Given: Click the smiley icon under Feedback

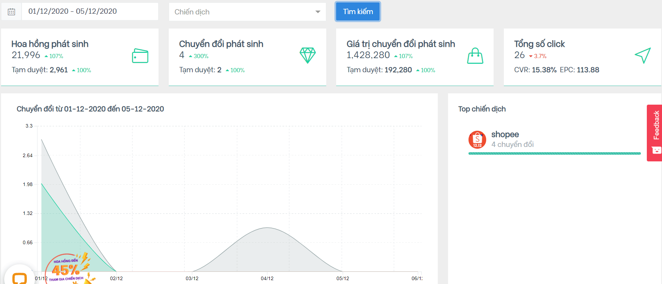Looking at the screenshot, I should point(656,150).
